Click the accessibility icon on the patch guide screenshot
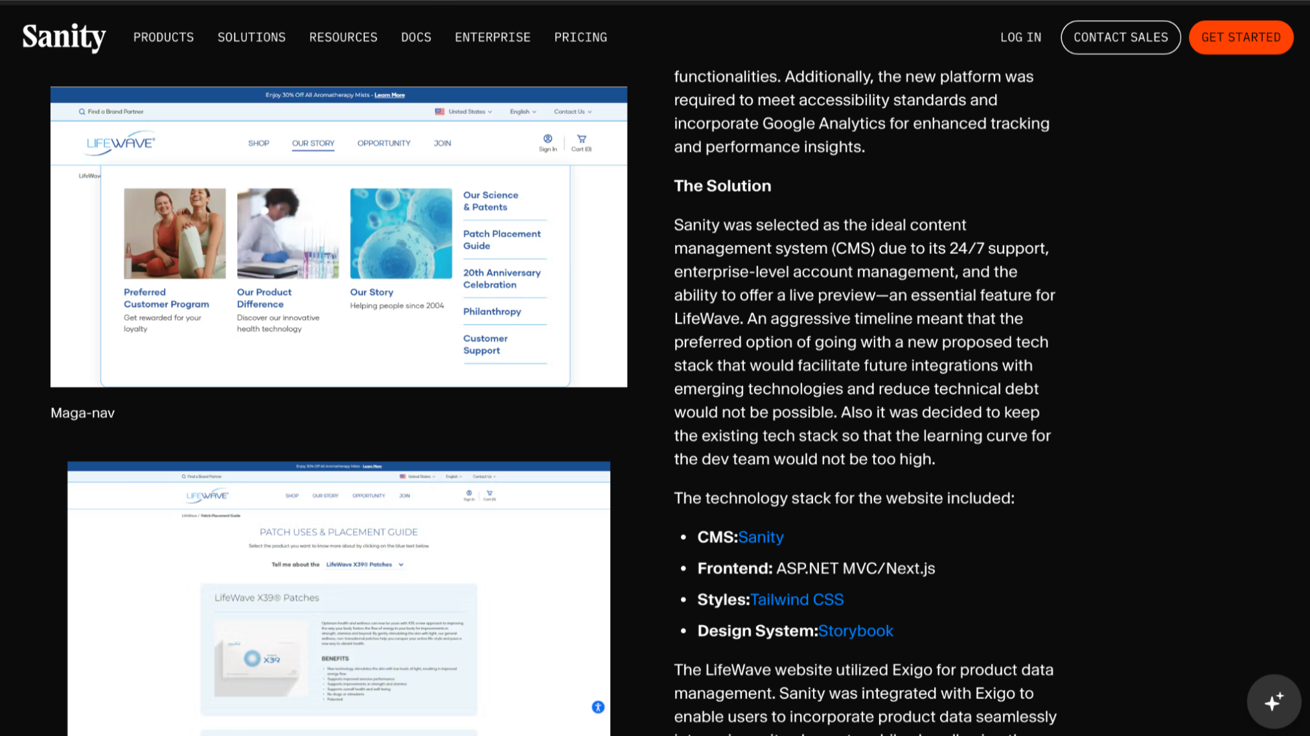The height and width of the screenshot is (736, 1310). tap(597, 707)
